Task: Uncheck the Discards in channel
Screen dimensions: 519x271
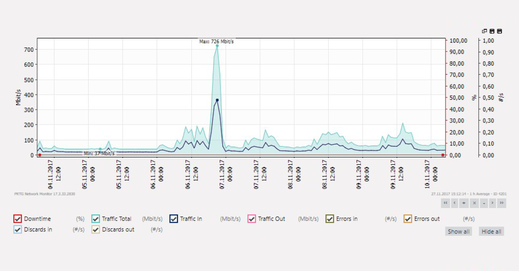Action: 18,230
